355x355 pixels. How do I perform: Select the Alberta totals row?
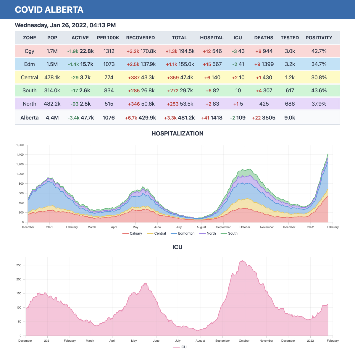(x=29, y=117)
